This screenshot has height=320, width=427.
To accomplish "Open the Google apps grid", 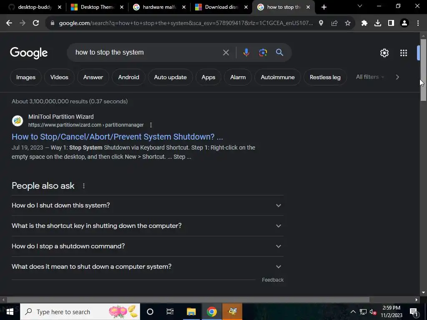I will pyautogui.click(x=404, y=53).
